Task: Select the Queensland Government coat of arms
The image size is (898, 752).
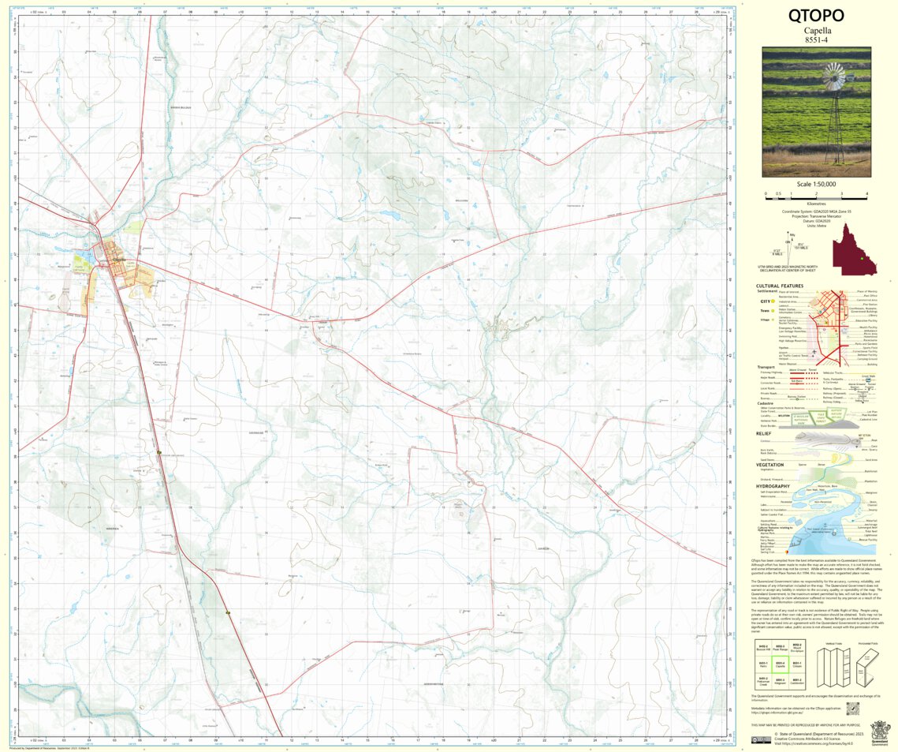Action: 879,731
